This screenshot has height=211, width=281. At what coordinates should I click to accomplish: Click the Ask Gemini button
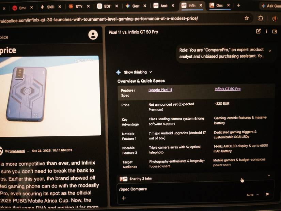tap(271, 6)
